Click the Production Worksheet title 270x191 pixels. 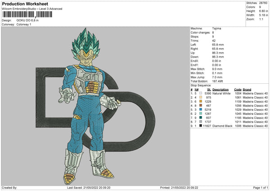click(25, 4)
